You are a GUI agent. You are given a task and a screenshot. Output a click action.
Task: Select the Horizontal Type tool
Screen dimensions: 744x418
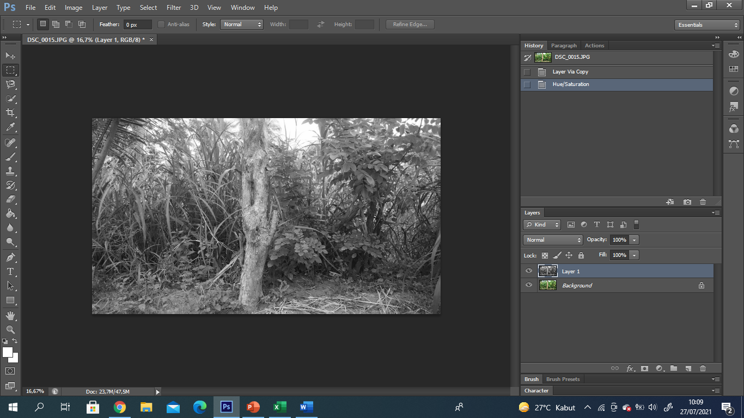coord(10,272)
